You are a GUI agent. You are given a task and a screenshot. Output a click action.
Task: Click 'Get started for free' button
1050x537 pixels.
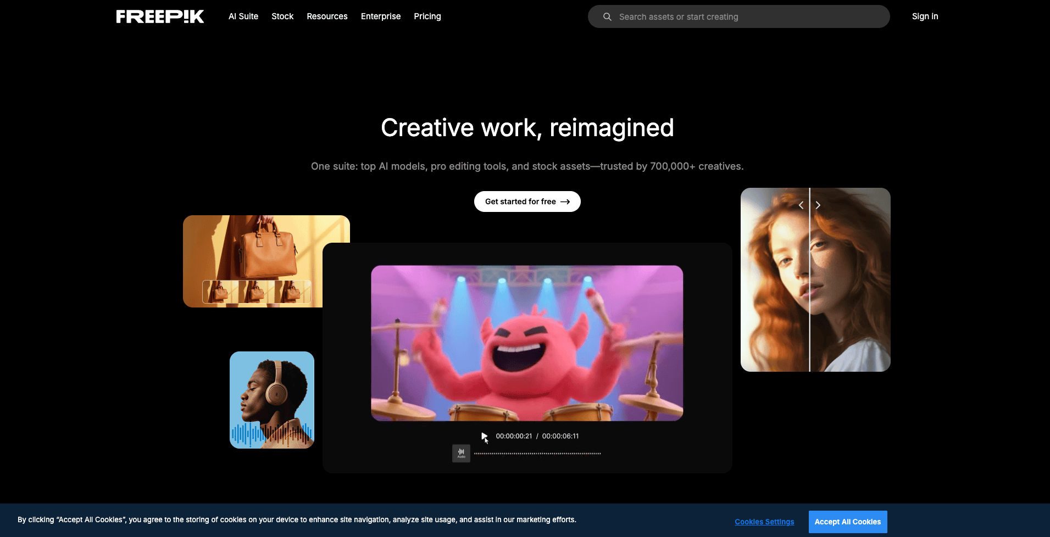point(527,202)
